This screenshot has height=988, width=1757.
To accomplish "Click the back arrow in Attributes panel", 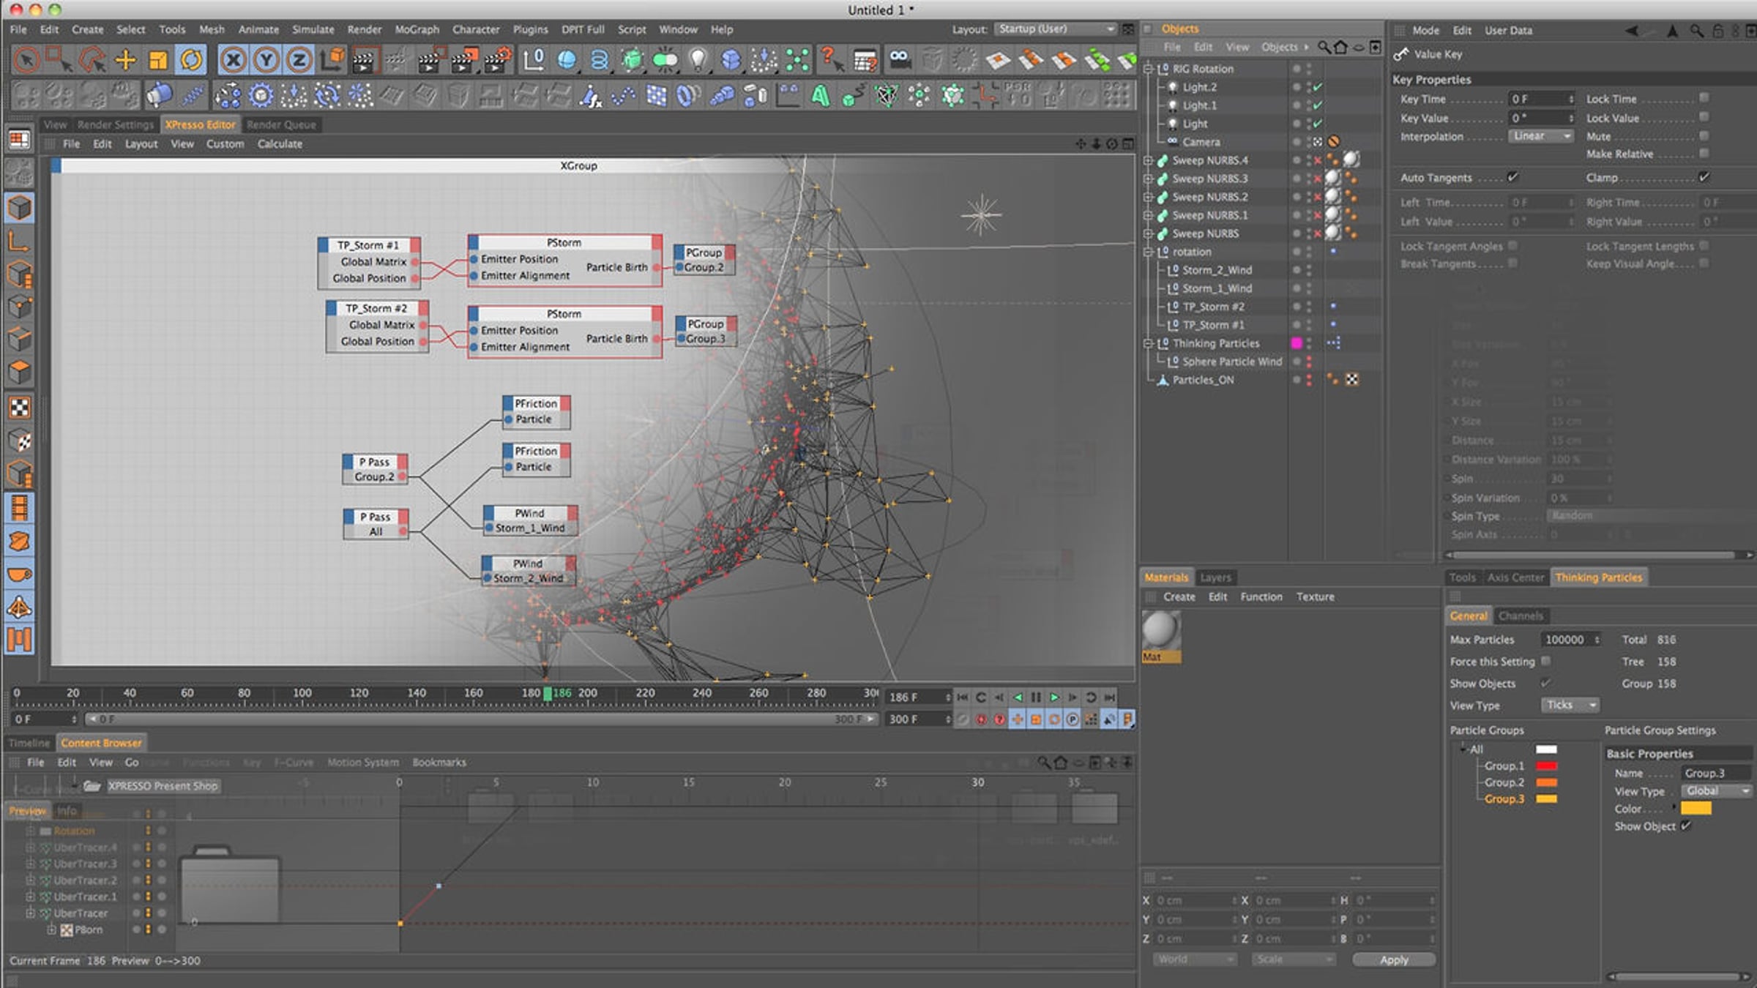I will tap(1632, 31).
